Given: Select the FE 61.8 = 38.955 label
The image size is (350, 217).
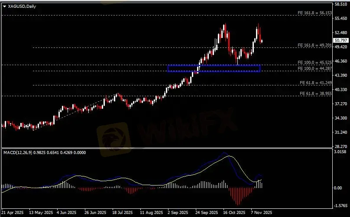Looking at the screenshot, I should click(316, 94).
